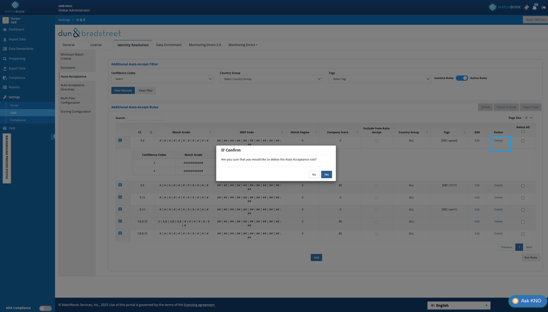Open the Ask KNO chat widget

pyautogui.click(x=527, y=301)
